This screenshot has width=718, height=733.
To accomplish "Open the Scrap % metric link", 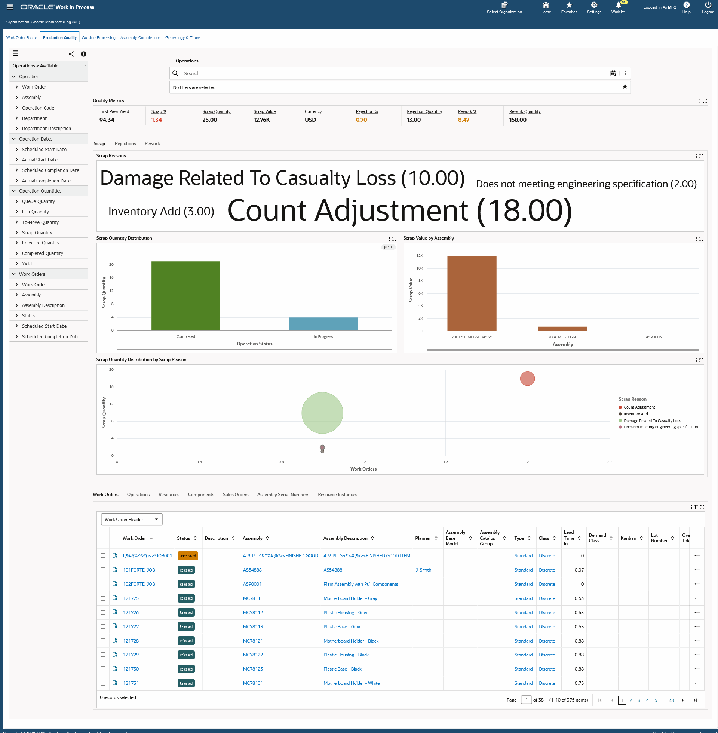I will pos(159,111).
